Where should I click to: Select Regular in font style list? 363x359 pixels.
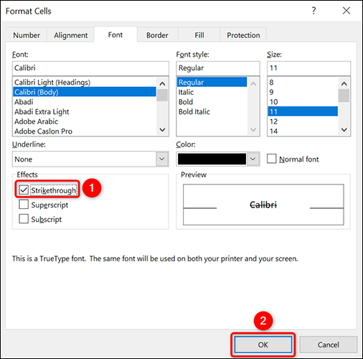click(x=212, y=83)
